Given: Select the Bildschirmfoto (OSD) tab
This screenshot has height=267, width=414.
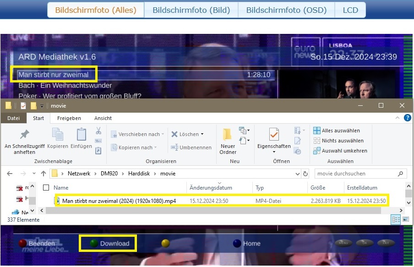Looking at the screenshot, I should pos(287,10).
